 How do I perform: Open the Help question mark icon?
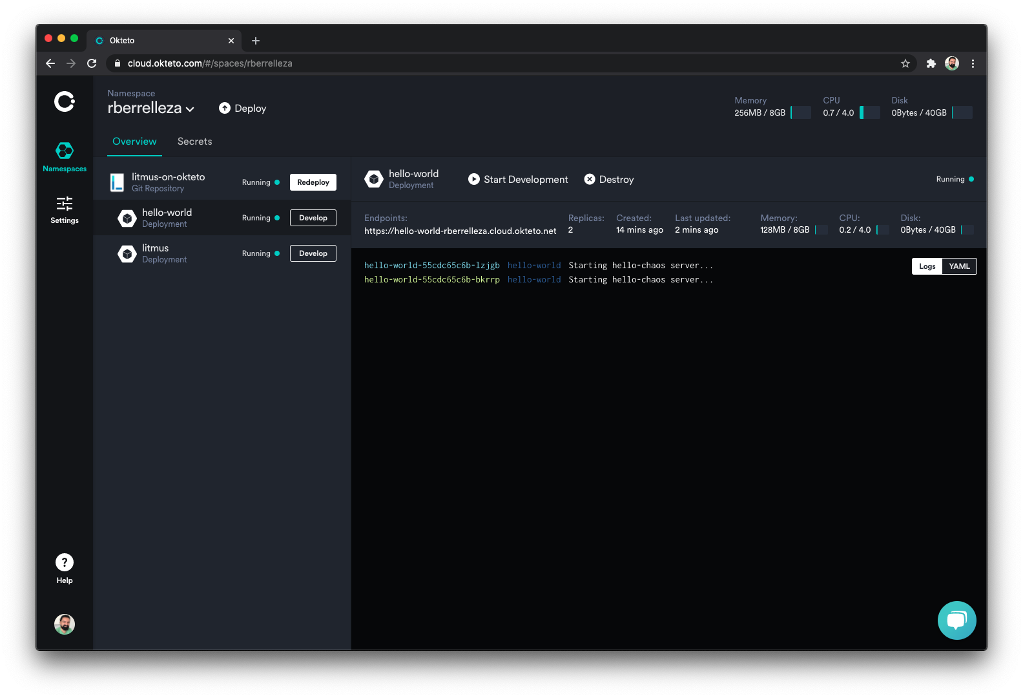click(x=65, y=562)
